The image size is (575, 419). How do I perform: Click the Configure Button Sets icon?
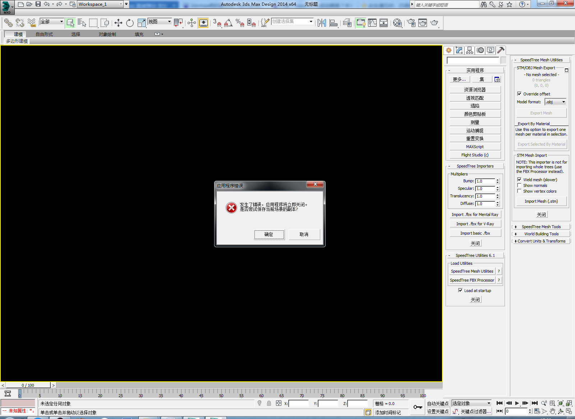point(497,79)
